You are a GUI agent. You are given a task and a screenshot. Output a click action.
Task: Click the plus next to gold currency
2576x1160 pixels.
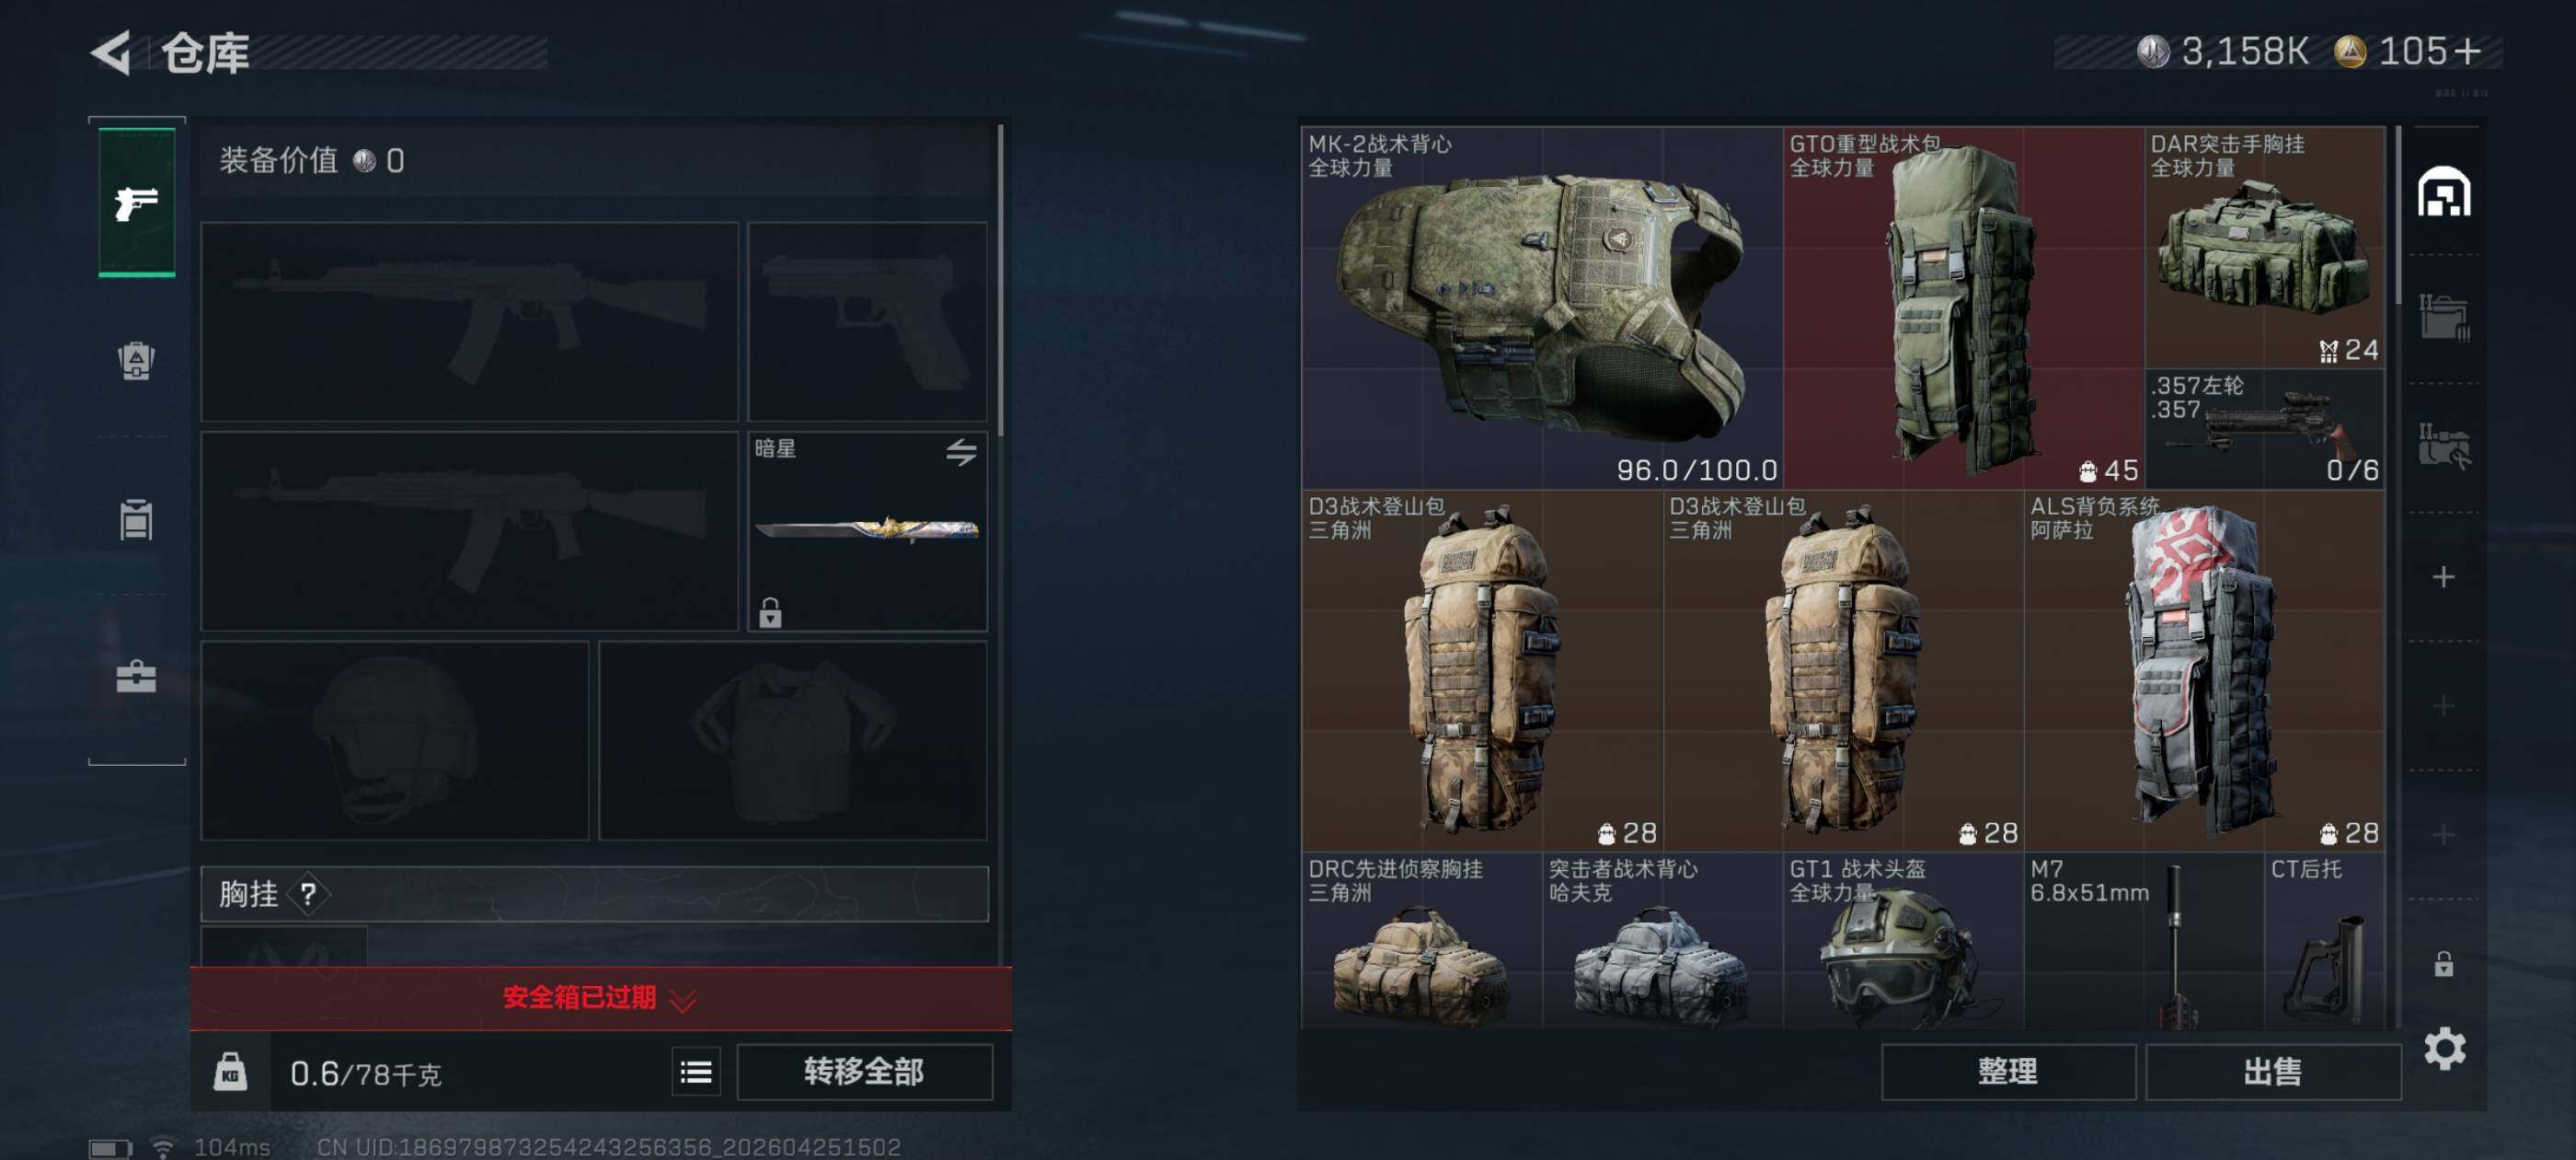[2467, 51]
